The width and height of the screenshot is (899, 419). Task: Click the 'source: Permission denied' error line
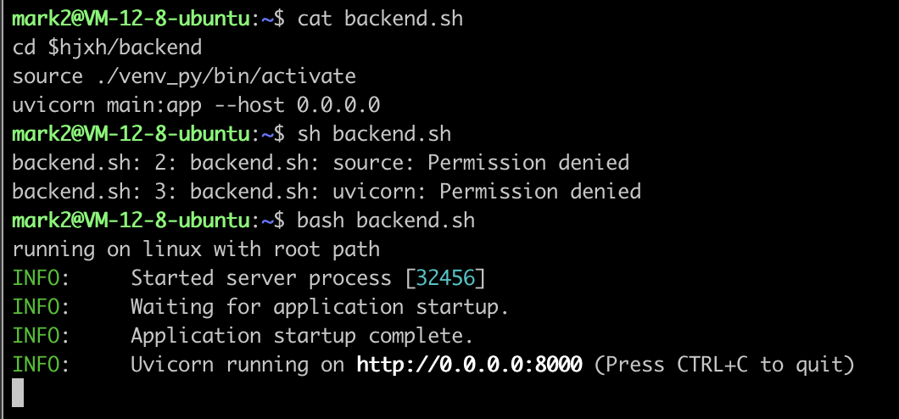(x=321, y=163)
